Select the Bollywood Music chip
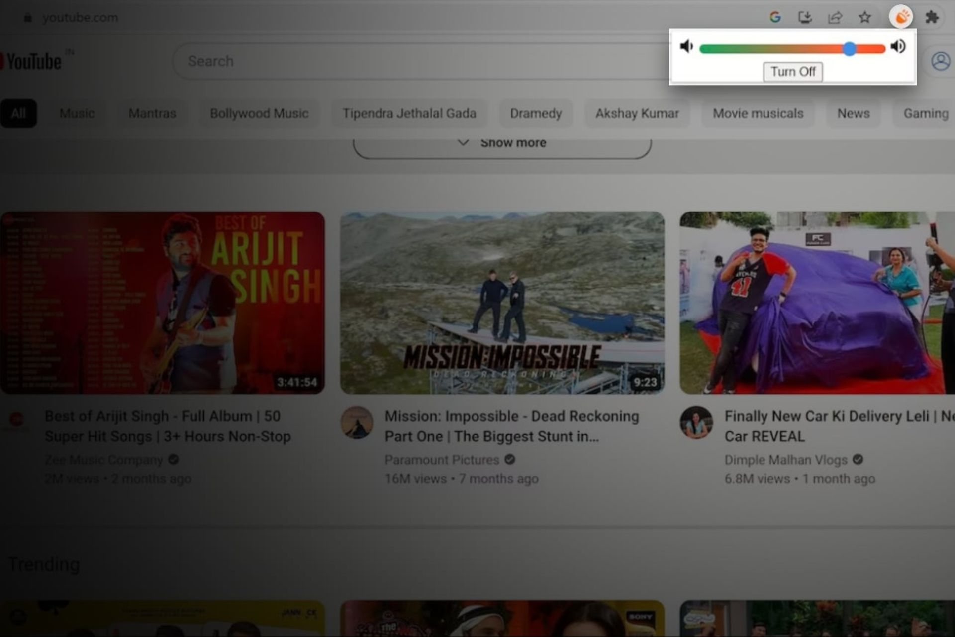 [x=259, y=113]
